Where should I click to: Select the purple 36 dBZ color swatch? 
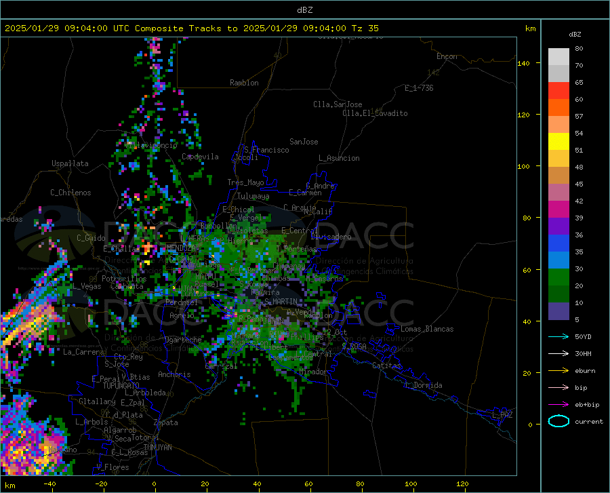558,226
